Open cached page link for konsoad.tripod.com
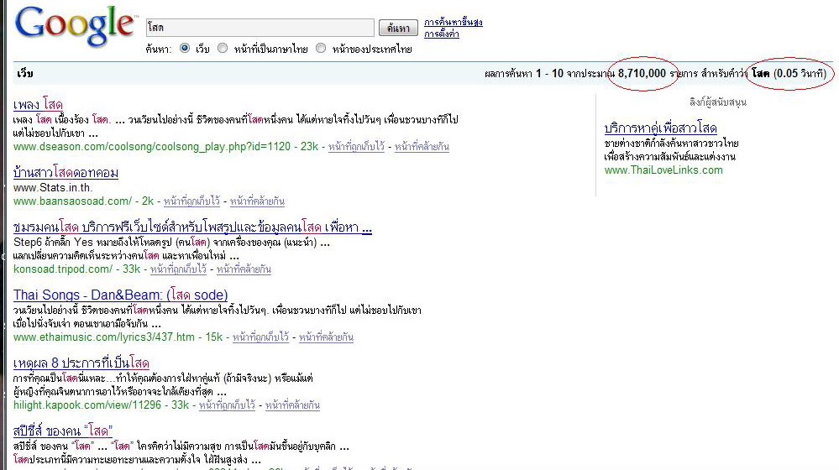Image resolution: width=839 pixels, height=470 pixels. coord(178,269)
